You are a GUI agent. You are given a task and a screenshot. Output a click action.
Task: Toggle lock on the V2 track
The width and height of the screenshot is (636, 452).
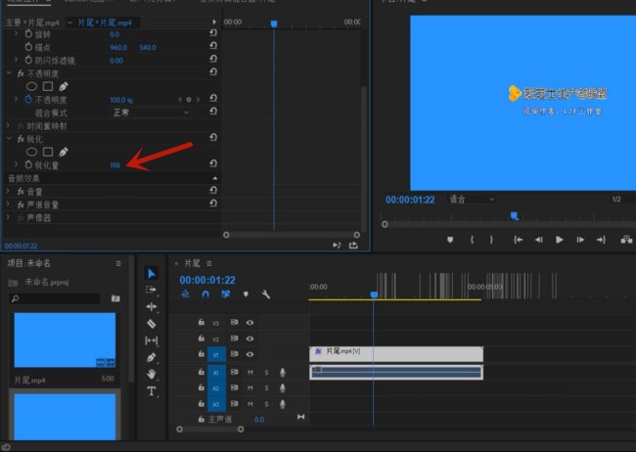pyautogui.click(x=201, y=339)
